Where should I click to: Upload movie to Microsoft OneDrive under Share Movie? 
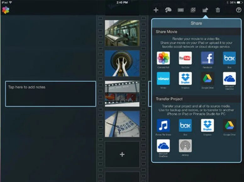[x=229, y=78]
